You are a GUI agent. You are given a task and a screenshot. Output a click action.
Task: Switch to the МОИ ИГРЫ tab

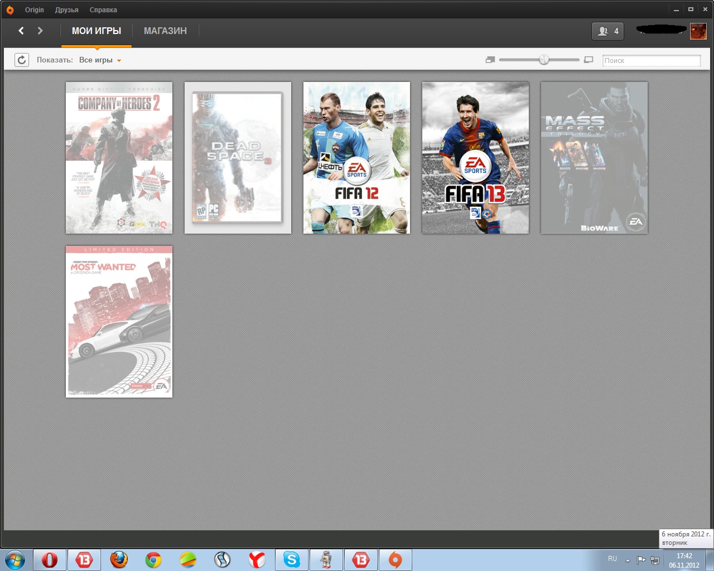[97, 31]
